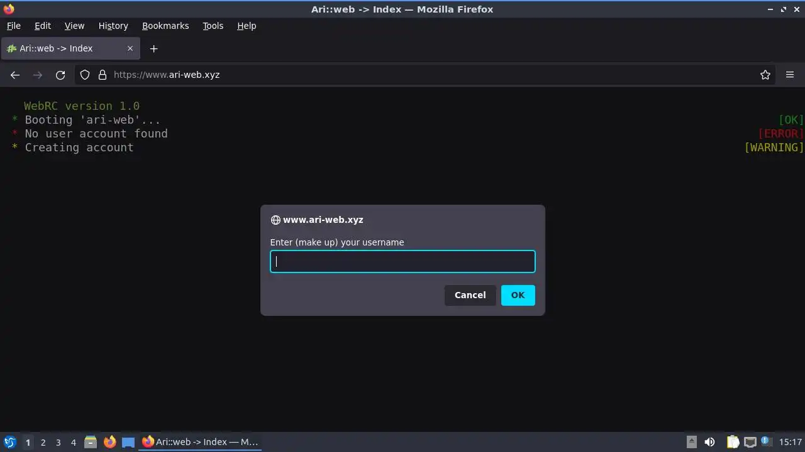
Task: Open a new tab with plus icon
Action: pos(153,48)
